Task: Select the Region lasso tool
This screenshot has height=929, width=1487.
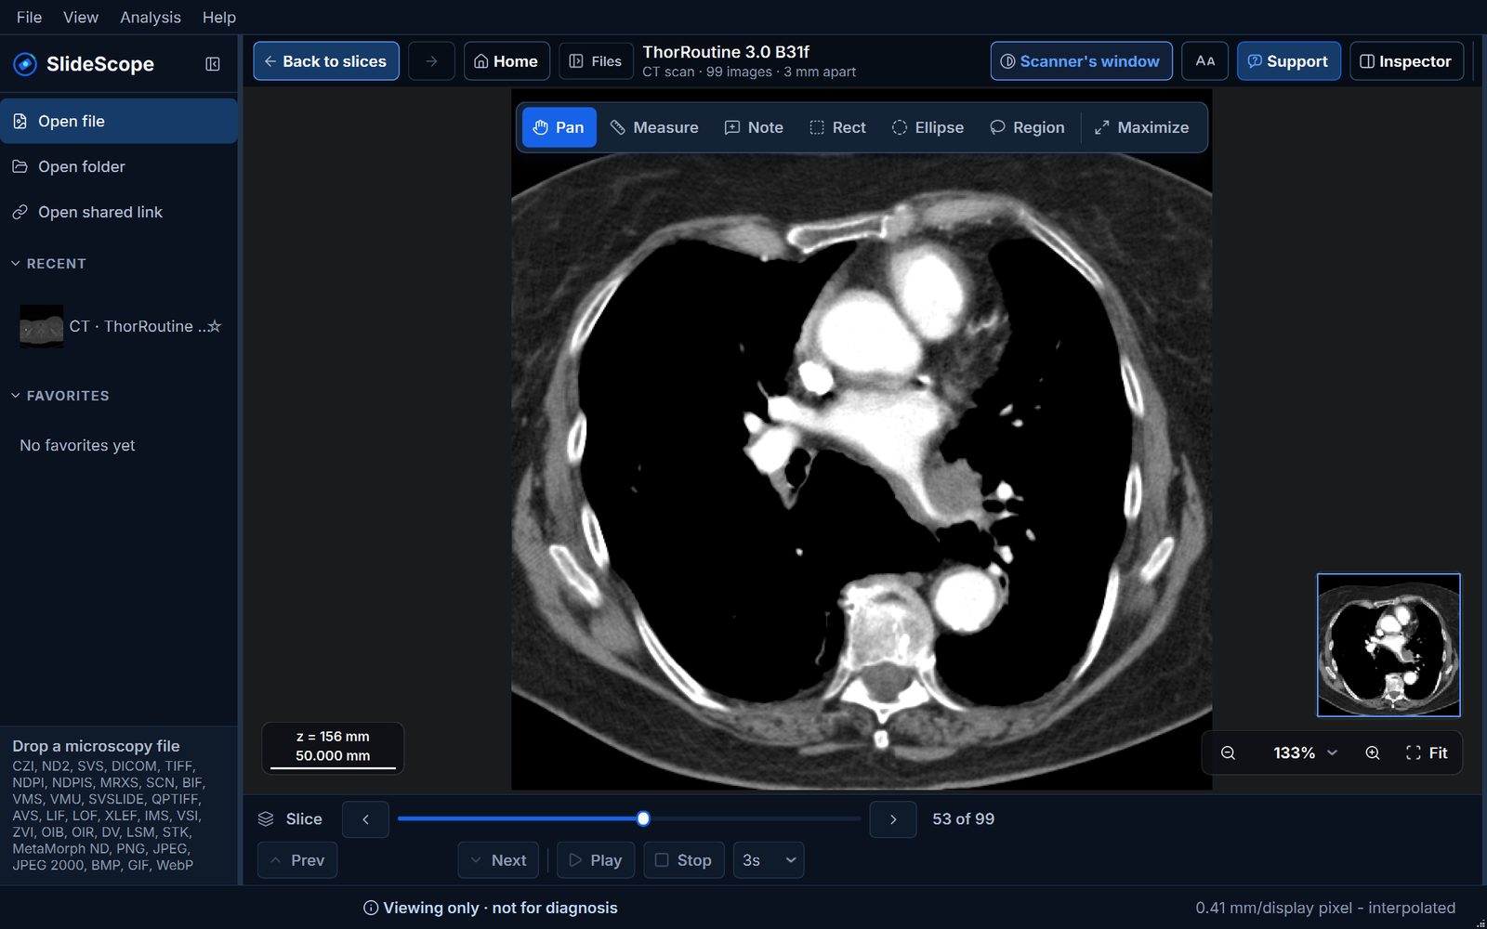Action: [1027, 127]
